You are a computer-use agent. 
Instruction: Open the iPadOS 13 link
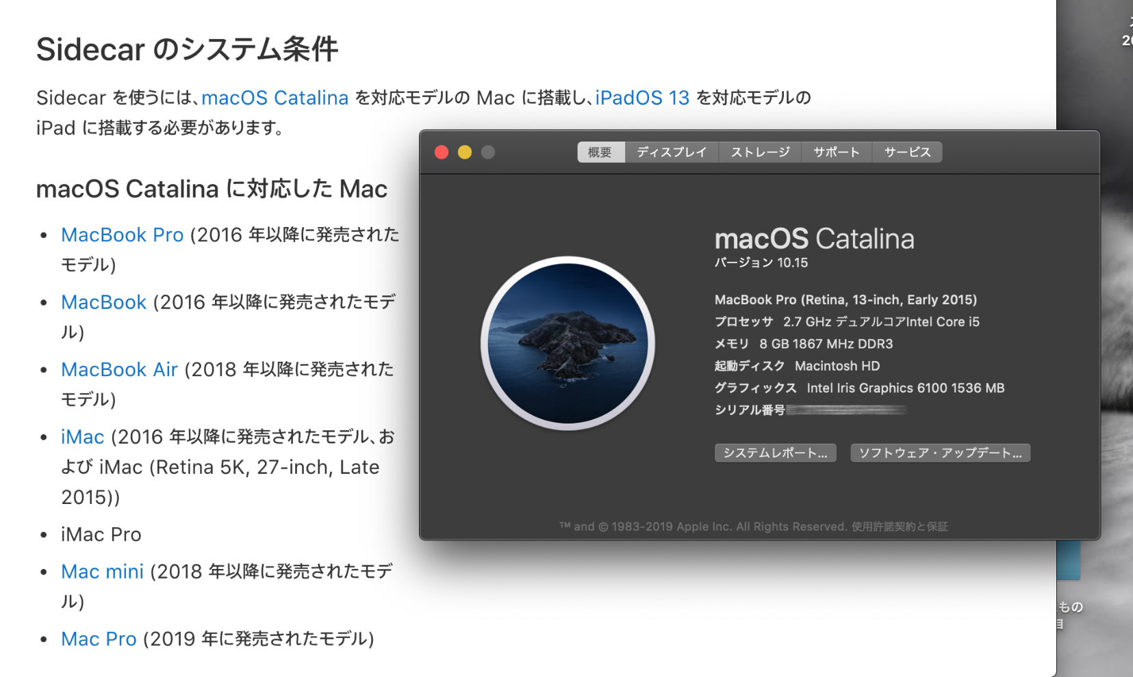click(642, 98)
